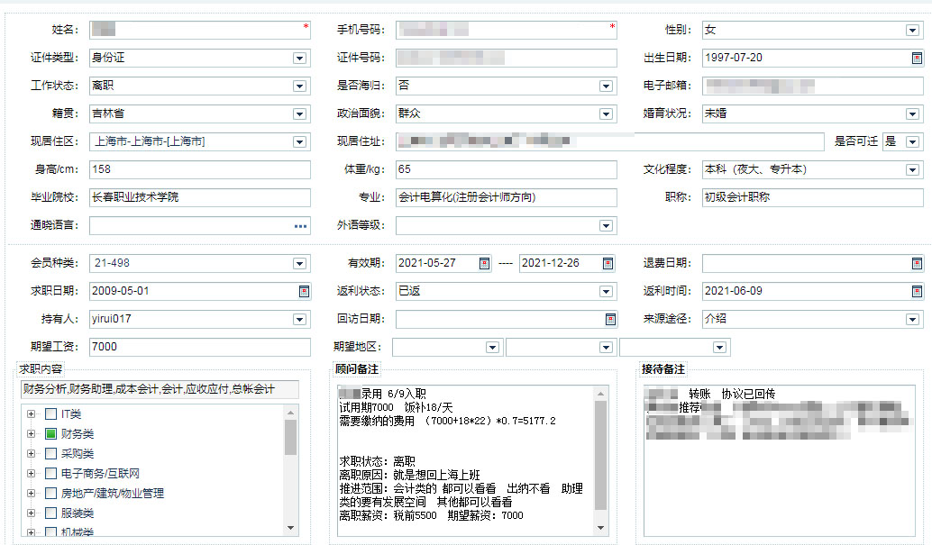Open the 政治面貌 dropdown
This screenshot has width=932, height=545.
(606, 114)
